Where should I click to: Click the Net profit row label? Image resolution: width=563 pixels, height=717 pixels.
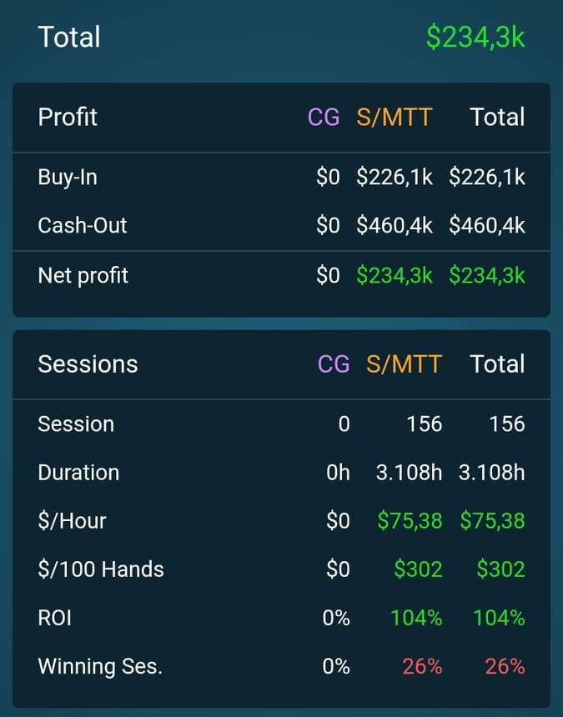click(x=83, y=276)
